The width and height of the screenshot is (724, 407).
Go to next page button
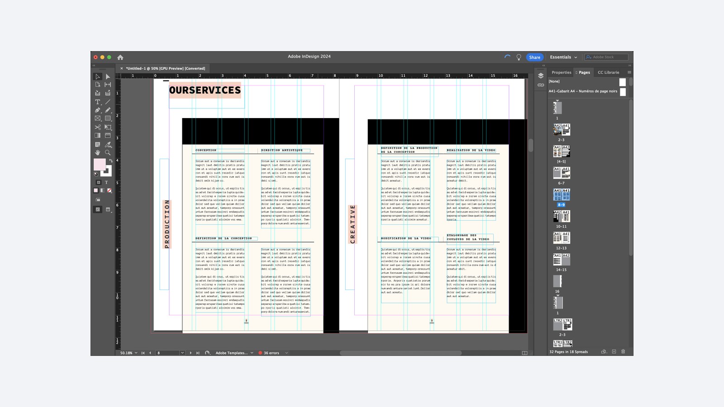coord(191,353)
